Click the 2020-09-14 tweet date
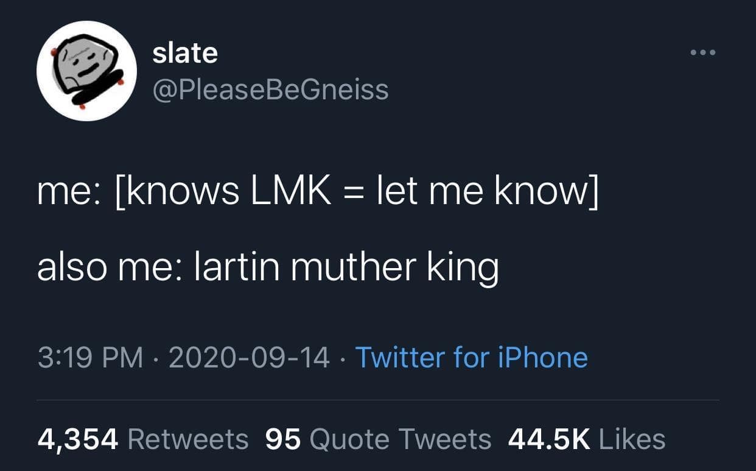This screenshot has width=756, height=471. pos(249,357)
